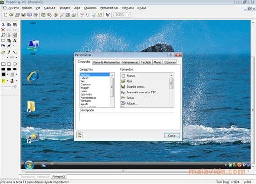Open the Imagen menu
This screenshot has height=184, width=256.
pos(65,8)
